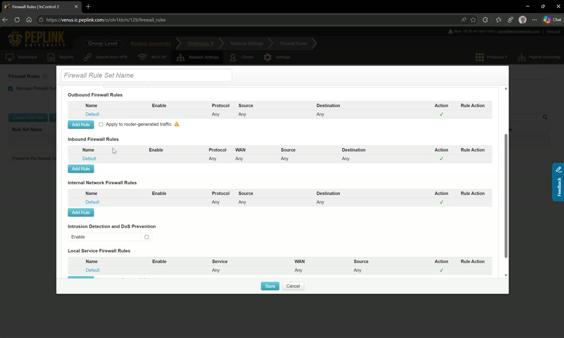Go to Professor P breadcrumb
Screen dimensions: 564x338
pyautogui.click(x=200, y=44)
